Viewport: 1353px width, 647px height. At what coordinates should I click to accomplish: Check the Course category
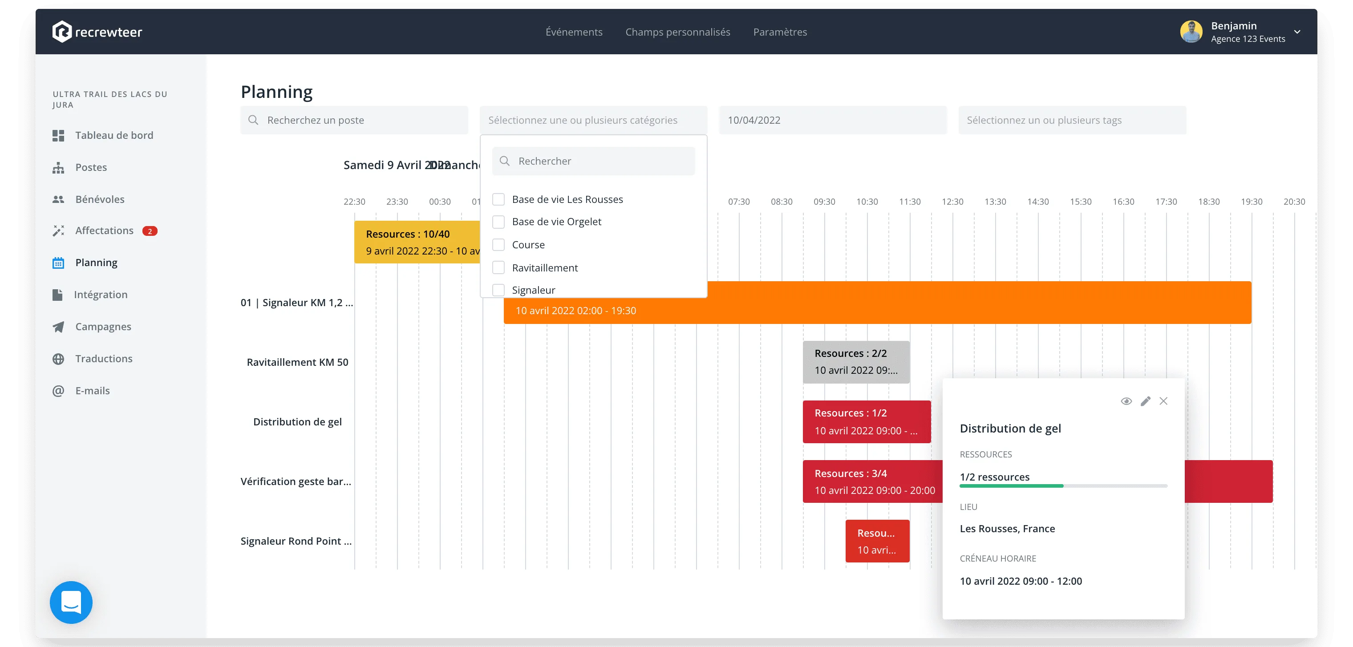pos(498,245)
